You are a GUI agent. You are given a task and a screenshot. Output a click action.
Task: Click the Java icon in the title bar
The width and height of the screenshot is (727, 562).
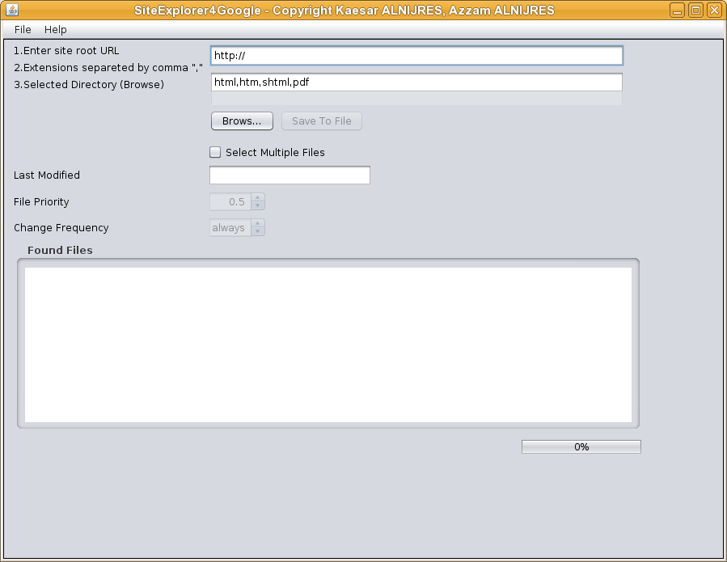[11, 11]
